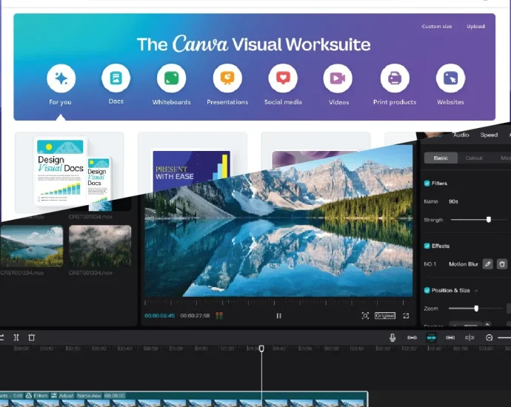Delete the Motion Blur effect with trash icon
This screenshot has height=407, width=511.
pyautogui.click(x=502, y=264)
